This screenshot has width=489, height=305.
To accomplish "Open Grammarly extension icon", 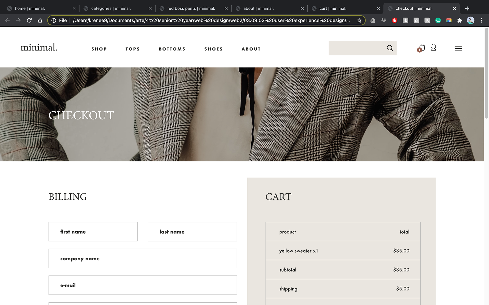I will (x=438, y=20).
